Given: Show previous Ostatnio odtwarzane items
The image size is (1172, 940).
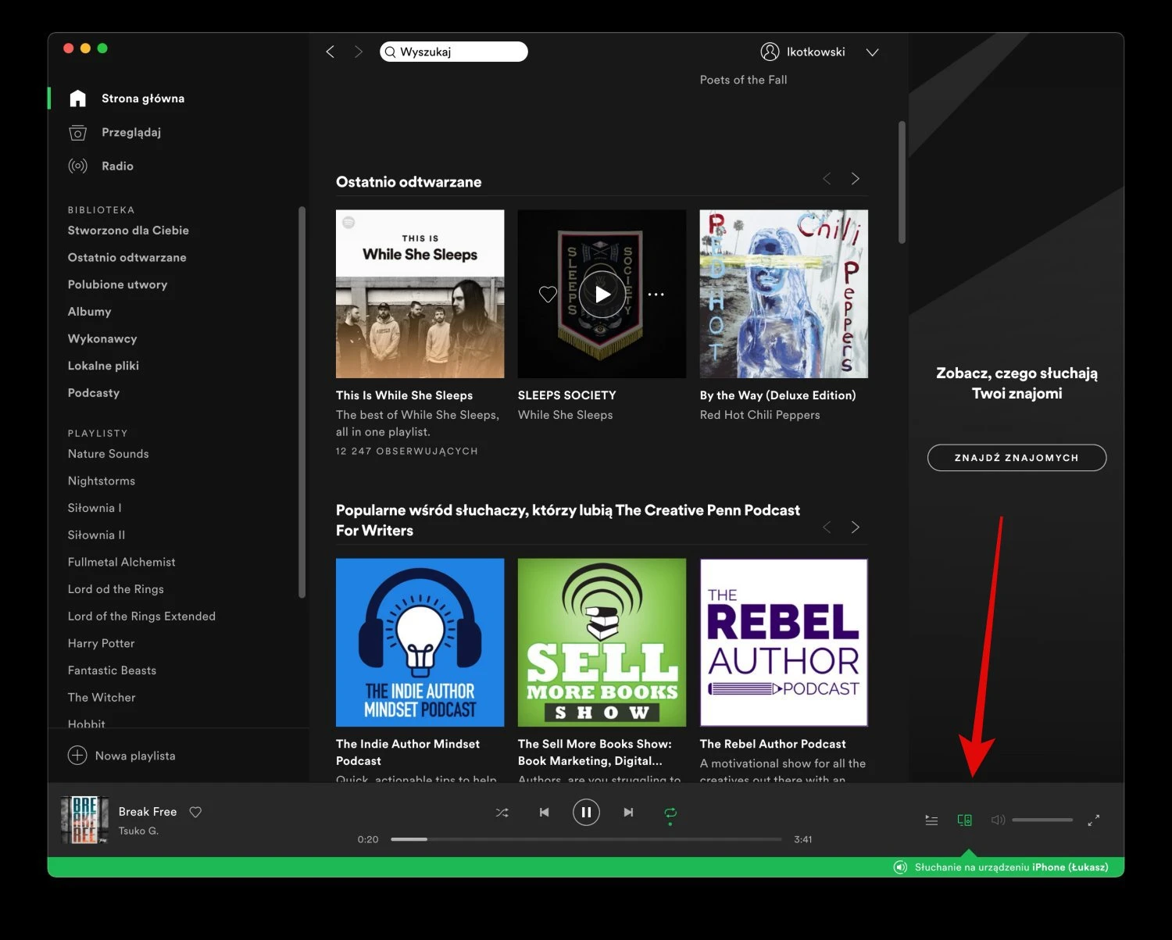Looking at the screenshot, I should (x=827, y=179).
